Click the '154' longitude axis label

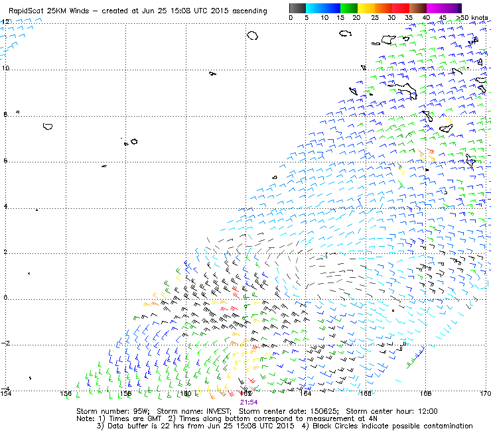[x=5, y=393]
